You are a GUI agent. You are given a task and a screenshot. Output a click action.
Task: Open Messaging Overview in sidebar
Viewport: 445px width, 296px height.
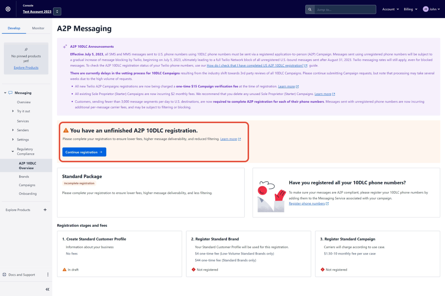click(x=24, y=102)
